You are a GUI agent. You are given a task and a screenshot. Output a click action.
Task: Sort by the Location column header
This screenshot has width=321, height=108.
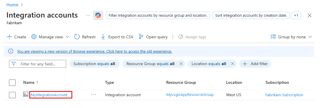[x=234, y=83]
